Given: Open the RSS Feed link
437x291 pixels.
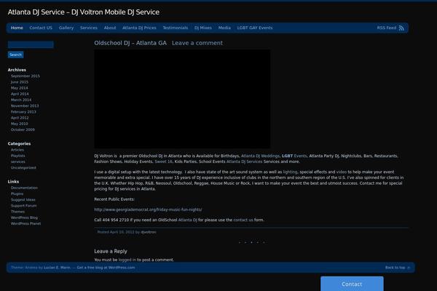Looking at the screenshot, I should (386, 28).
